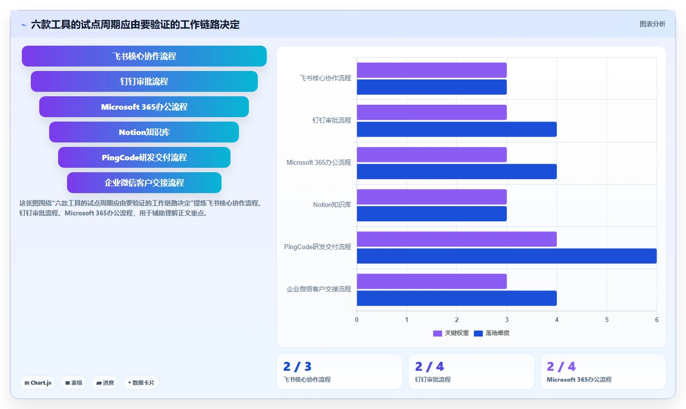Open the 2 / 3 飞书核心协作流程 data card
The width and height of the screenshot is (686, 409).
pos(339,371)
